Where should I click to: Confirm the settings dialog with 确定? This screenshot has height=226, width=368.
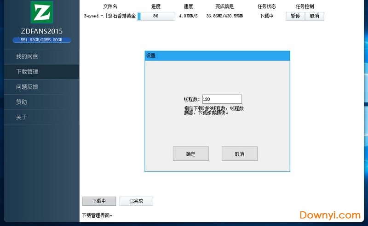[x=191, y=154]
